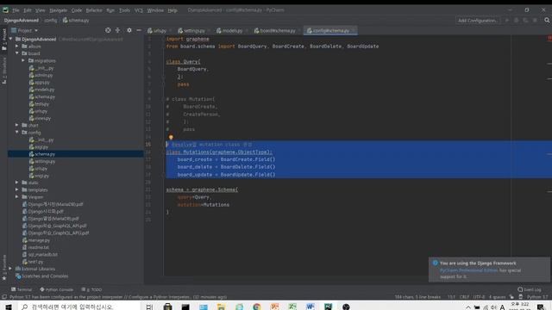This screenshot has width=552, height=310.
Task: Open Chrome from the Windows taskbar
Action: click(x=257, y=307)
